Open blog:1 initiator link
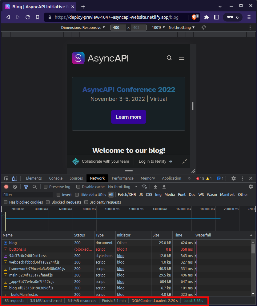This screenshot has width=257, height=306. pyautogui.click(x=122, y=249)
